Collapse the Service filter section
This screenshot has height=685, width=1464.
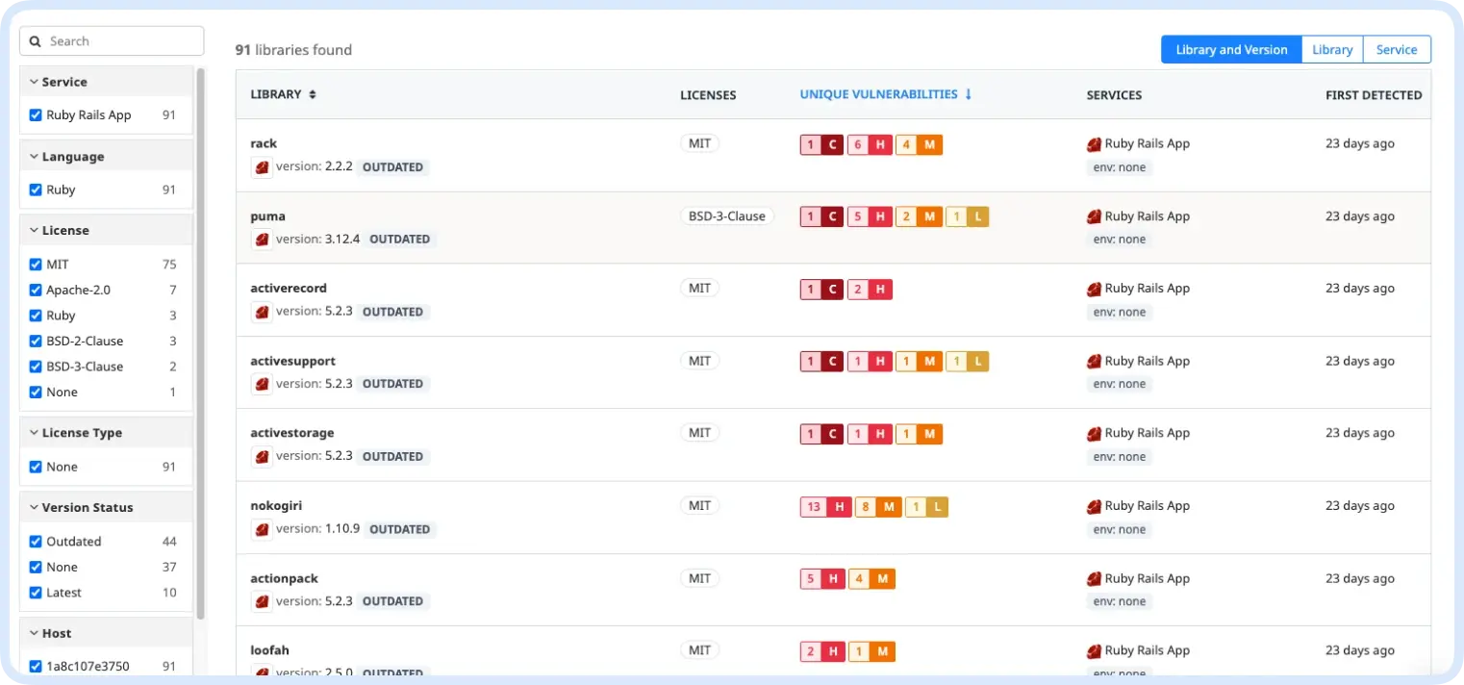[x=34, y=83]
